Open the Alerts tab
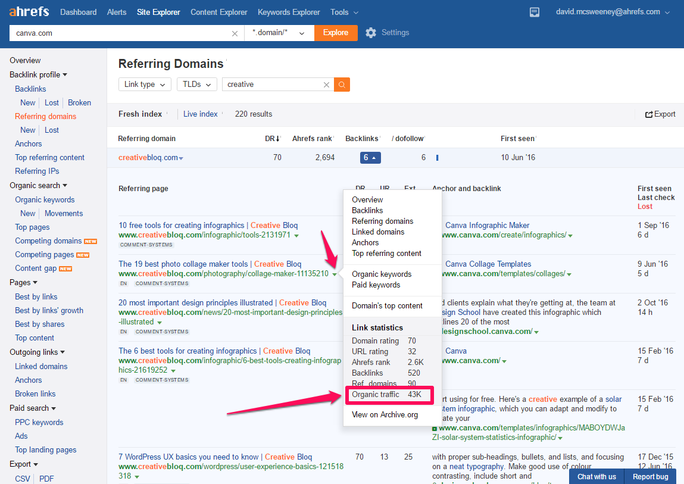 (117, 13)
